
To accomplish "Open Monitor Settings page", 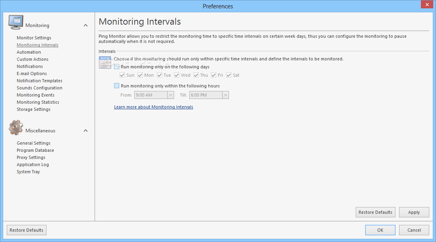I will 34,38.
